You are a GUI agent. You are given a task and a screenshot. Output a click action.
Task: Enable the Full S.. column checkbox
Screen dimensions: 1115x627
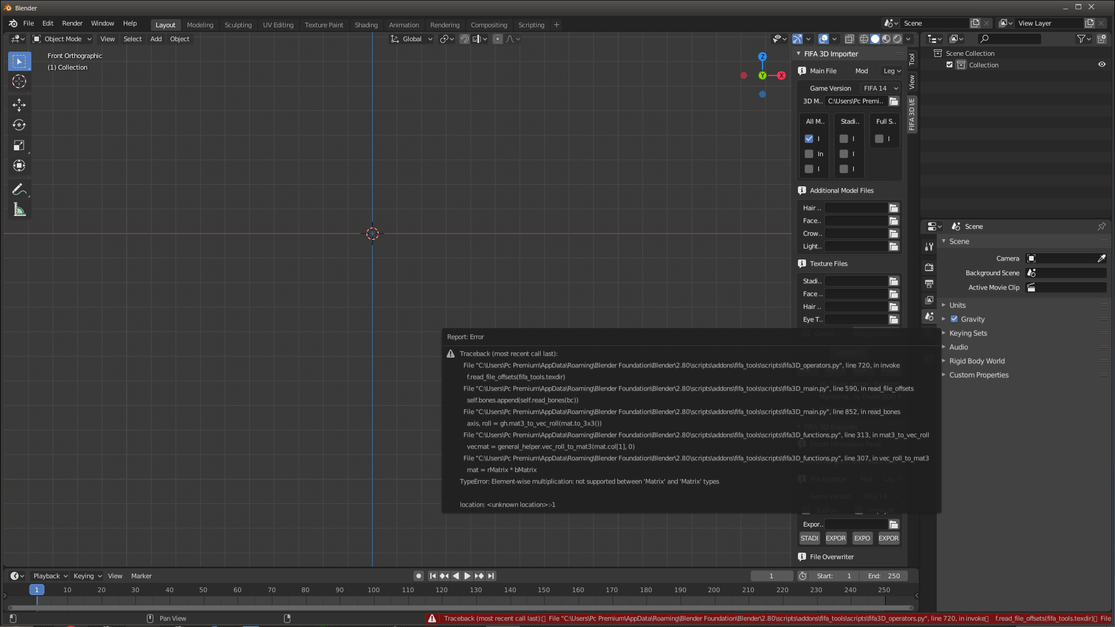[x=879, y=139]
